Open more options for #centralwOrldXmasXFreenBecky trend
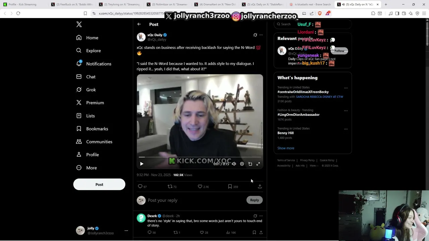Viewport: 429px width, 241px height. click(x=346, y=88)
